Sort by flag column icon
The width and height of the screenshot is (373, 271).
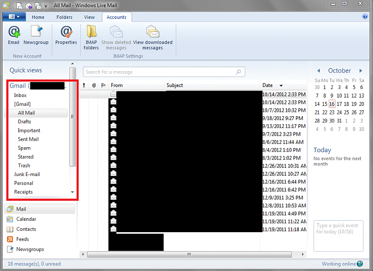pyautogui.click(x=103, y=85)
